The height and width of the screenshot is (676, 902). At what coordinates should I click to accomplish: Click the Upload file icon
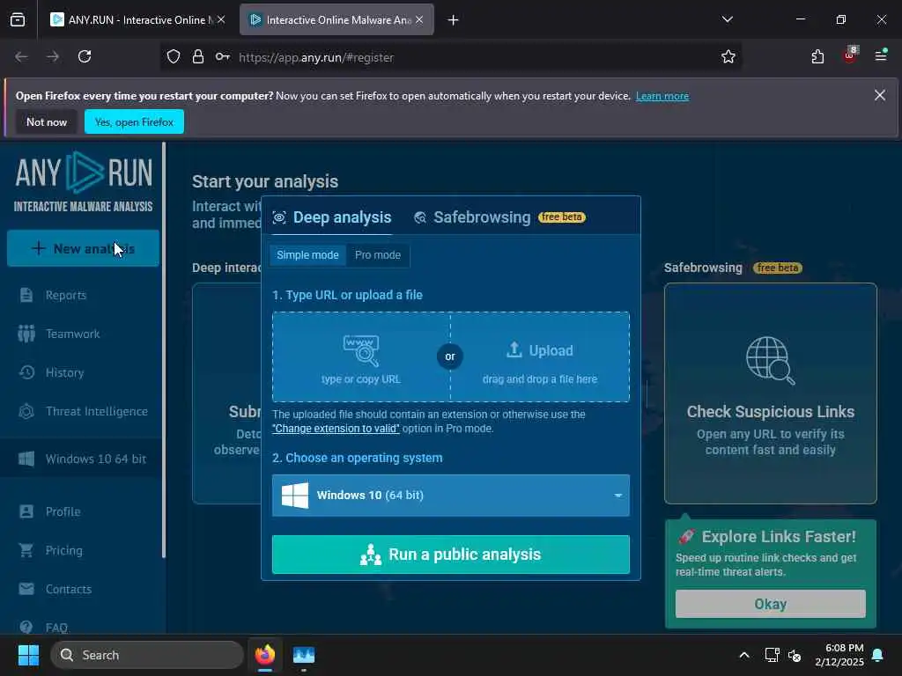tap(514, 349)
